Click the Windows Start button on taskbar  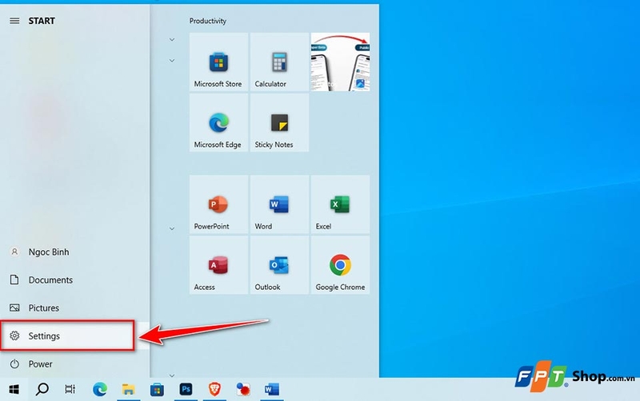click(14, 390)
